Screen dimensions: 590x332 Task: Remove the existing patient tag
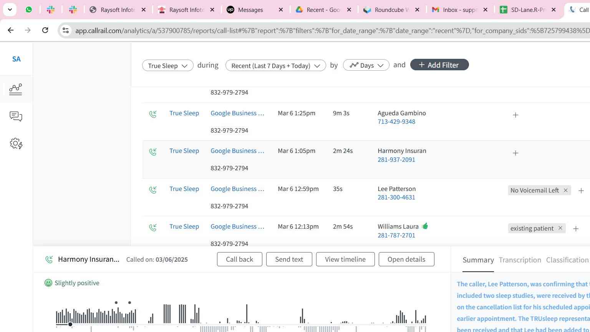pyautogui.click(x=560, y=228)
